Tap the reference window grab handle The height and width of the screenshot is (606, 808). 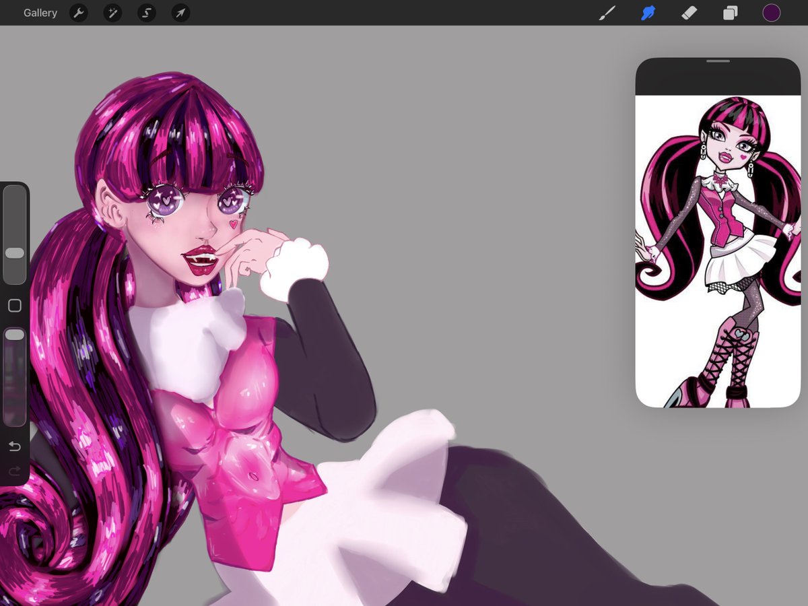click(718, 61)
